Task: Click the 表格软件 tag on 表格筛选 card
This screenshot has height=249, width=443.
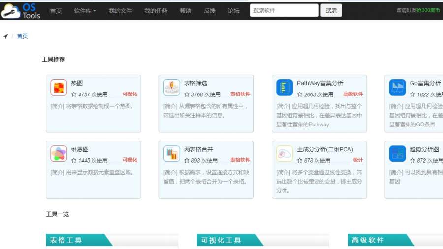Action: tap(240, 94)
